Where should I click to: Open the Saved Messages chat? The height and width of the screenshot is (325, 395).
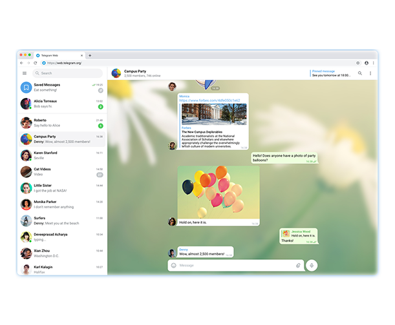pyautogui.click(x=62, y=87)
